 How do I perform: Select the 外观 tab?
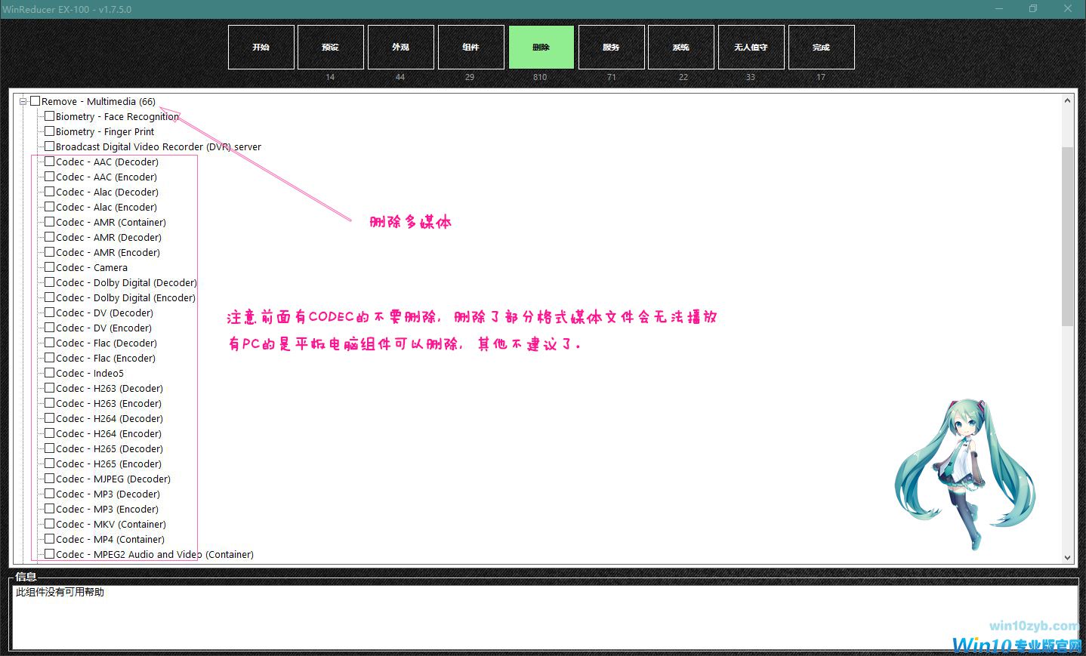coord(400,47)
